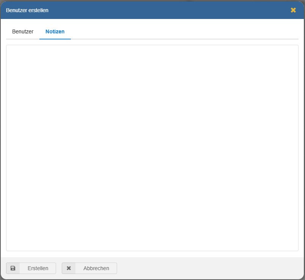Click the active Notizen tab header
The width and height of the screenshot is (305, 280).
[55, 31]
